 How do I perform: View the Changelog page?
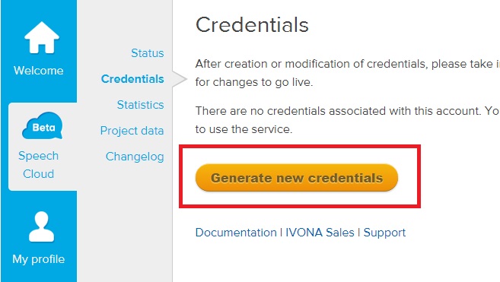point(135,157)
